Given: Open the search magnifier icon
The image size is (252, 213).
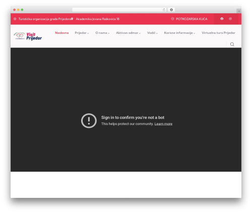Looking at the screenshot, I should click(232, 44).
